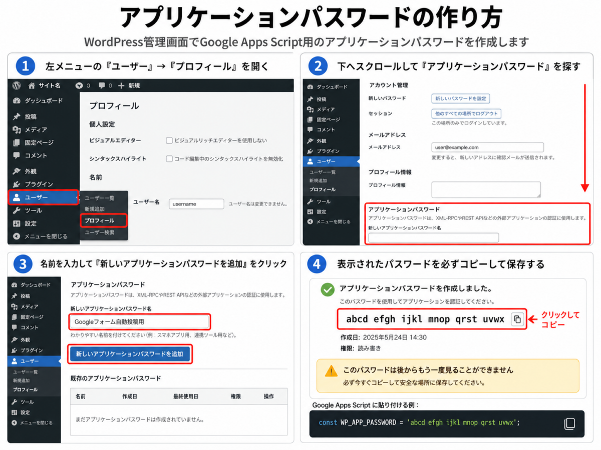Viewport: 601px width, 450px height.
Task: Click 名前 column header in password table
Action: (x=81, y=396)
